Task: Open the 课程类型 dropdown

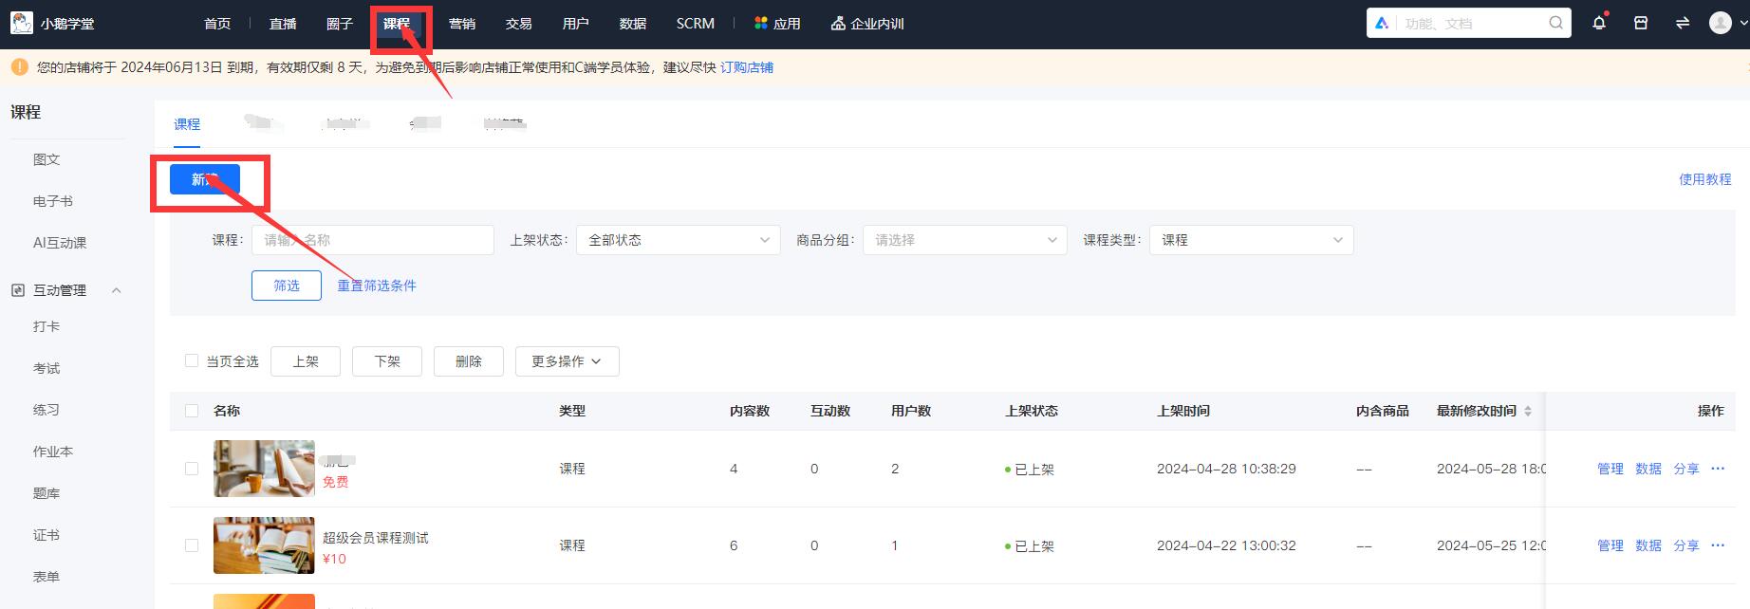Action: 1252,240
